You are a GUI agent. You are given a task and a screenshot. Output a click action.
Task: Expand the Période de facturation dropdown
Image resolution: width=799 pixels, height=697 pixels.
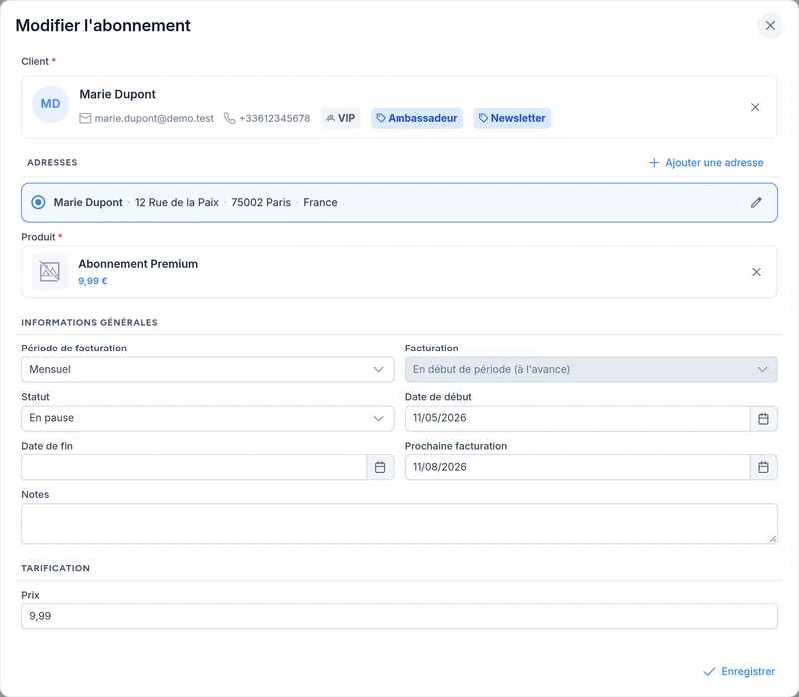(208, 369)
